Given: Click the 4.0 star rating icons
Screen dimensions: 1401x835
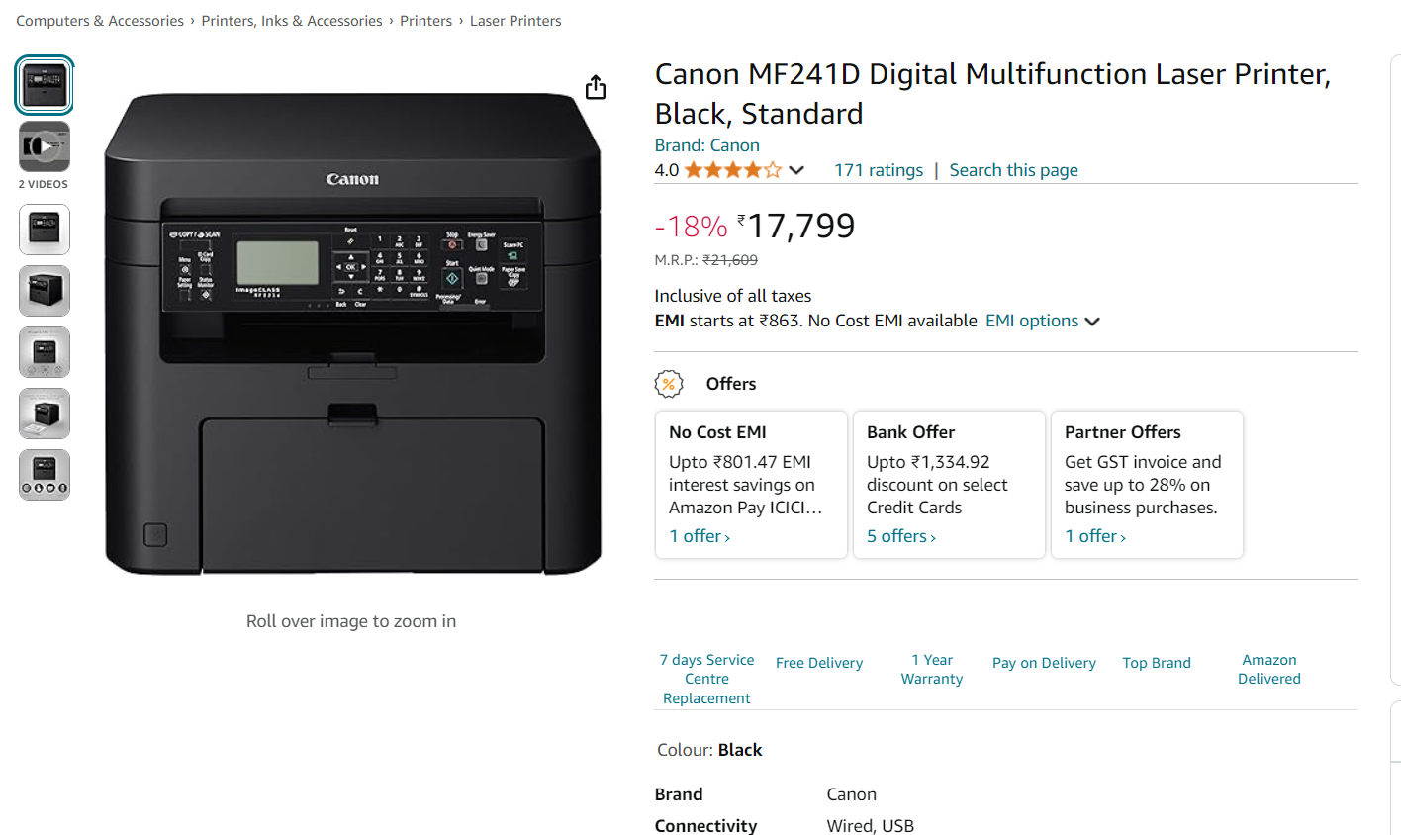Looking at the screenshot, I should 732,170.
